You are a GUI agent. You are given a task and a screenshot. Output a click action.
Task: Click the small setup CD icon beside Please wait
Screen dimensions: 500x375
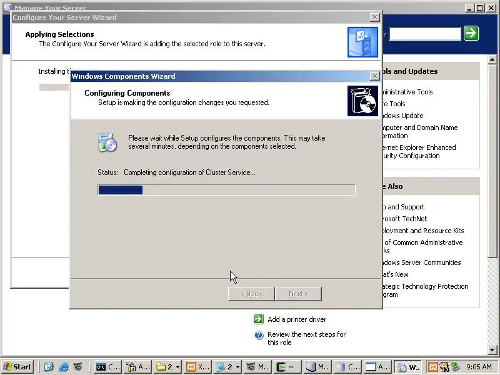(107, 142)
